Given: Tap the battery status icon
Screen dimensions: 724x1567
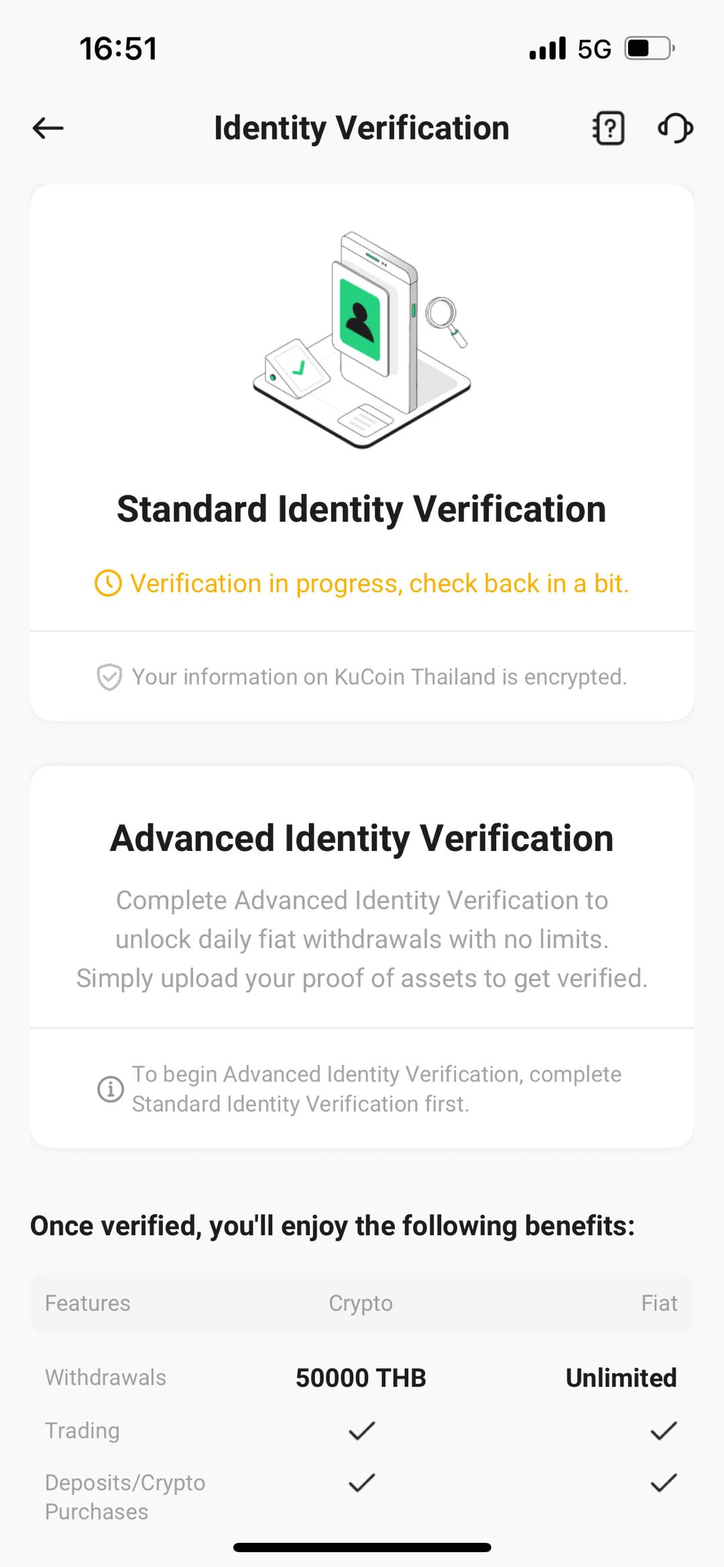Looking at the screenshot, I should click(649, 48).
